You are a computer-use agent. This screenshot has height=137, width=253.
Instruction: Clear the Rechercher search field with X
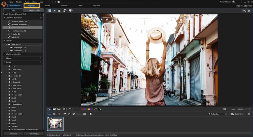pyautogui.click(x=226, y=114)
